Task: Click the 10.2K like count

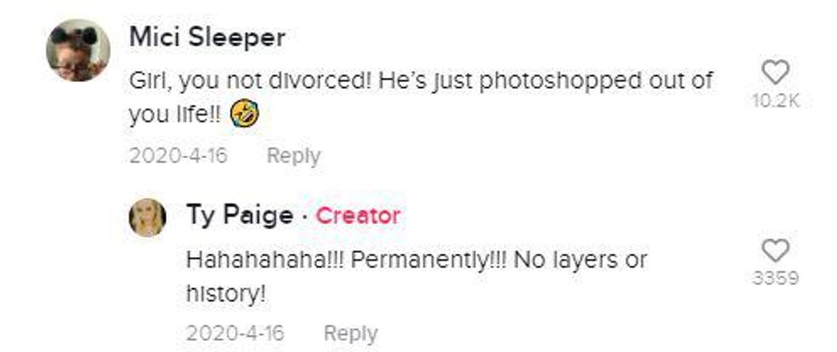Action: tap(776, 101)
